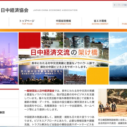Image resolution: width=127 pixels, height=127 pixels.
Task: Click the 一般財団法人日中経済協会 red link
Action: [39, 91]
